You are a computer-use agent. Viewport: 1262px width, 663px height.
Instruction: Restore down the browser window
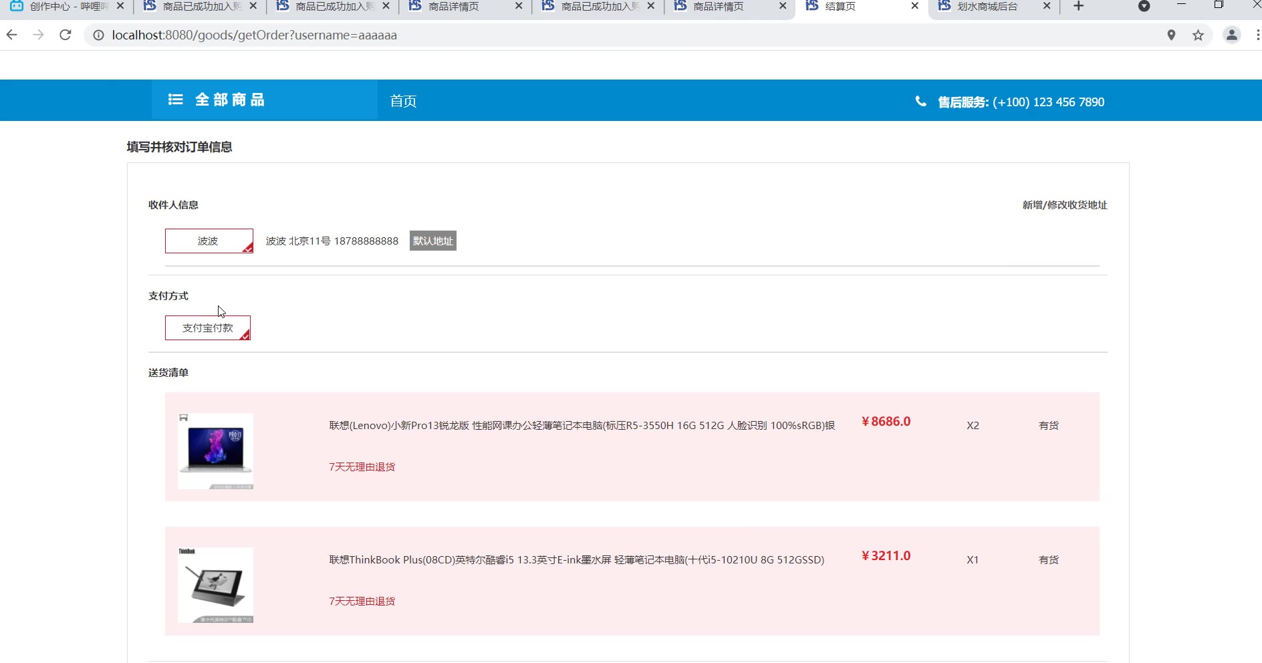click(1219, 5)
